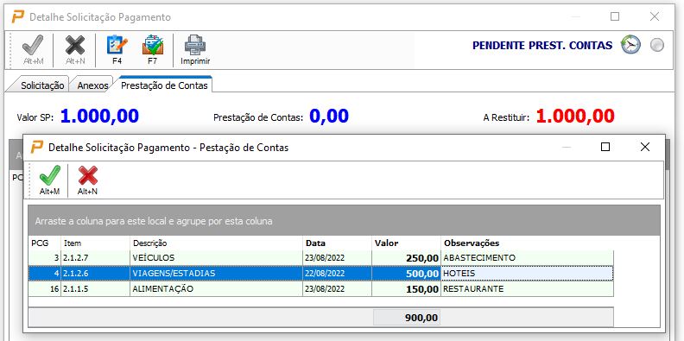Click the HOTEIS observations cell
This screenshot has height=341, width=684.
[528, 274]
